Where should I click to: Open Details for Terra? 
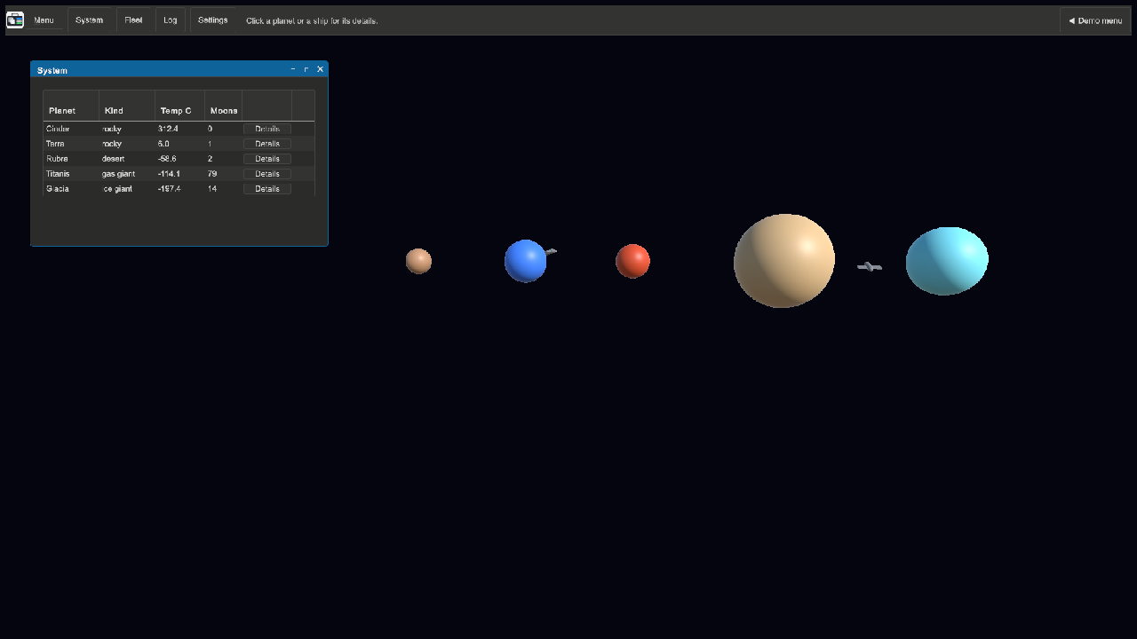pos(267,144)
